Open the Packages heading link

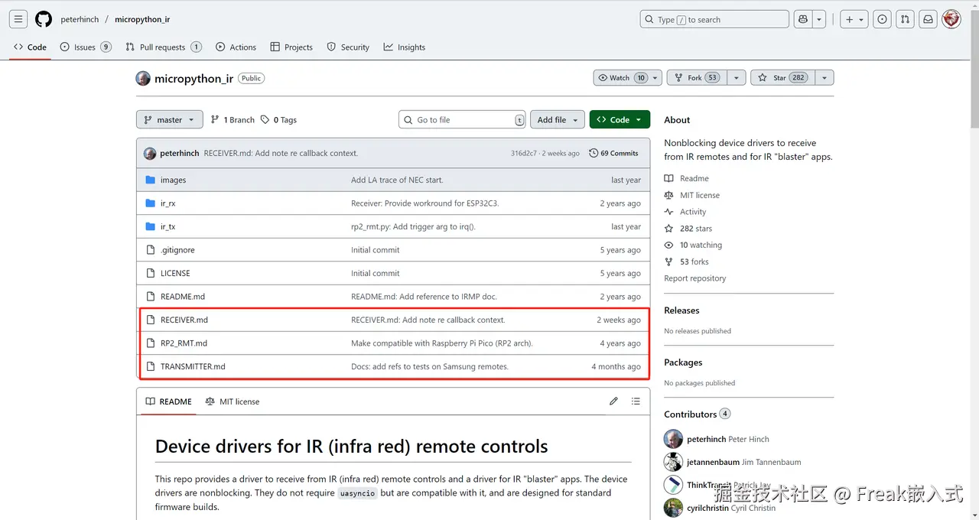pos(683,362)
